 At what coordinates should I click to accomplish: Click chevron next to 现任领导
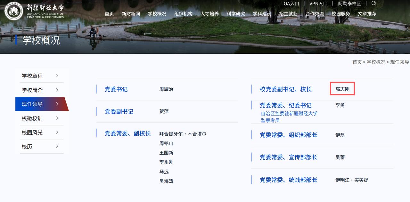tap(57, 104)
